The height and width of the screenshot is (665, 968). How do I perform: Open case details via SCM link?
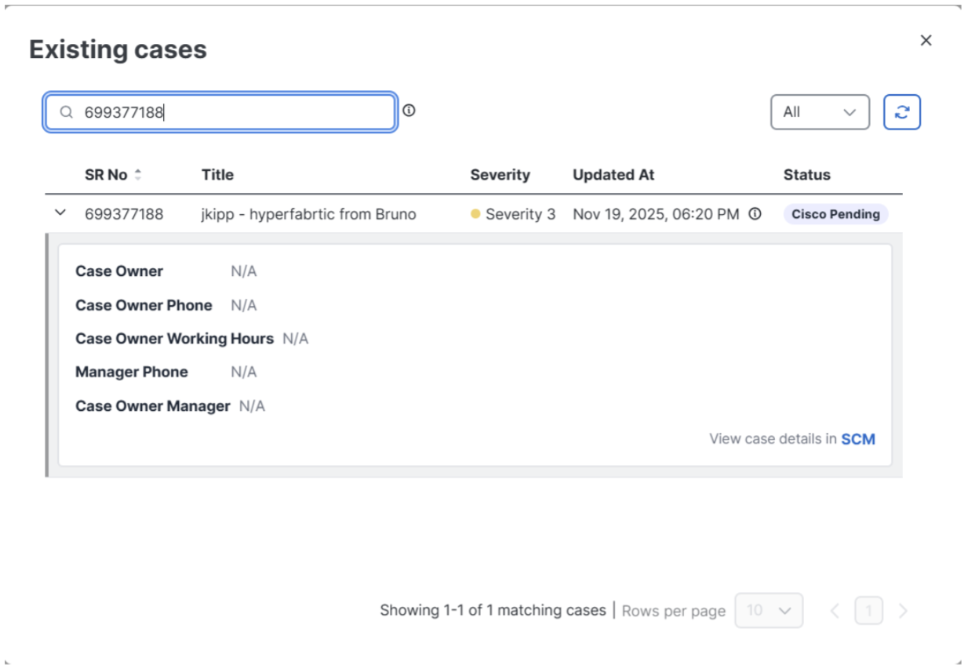pyautogui.click(x=857, y=439)
